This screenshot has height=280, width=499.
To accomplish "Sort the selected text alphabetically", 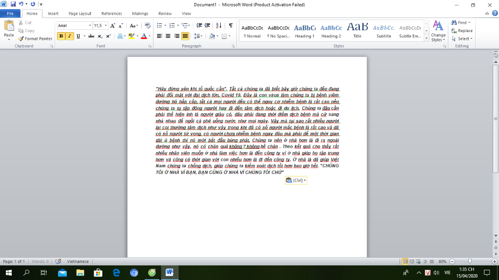I will (x=219, y=25).
